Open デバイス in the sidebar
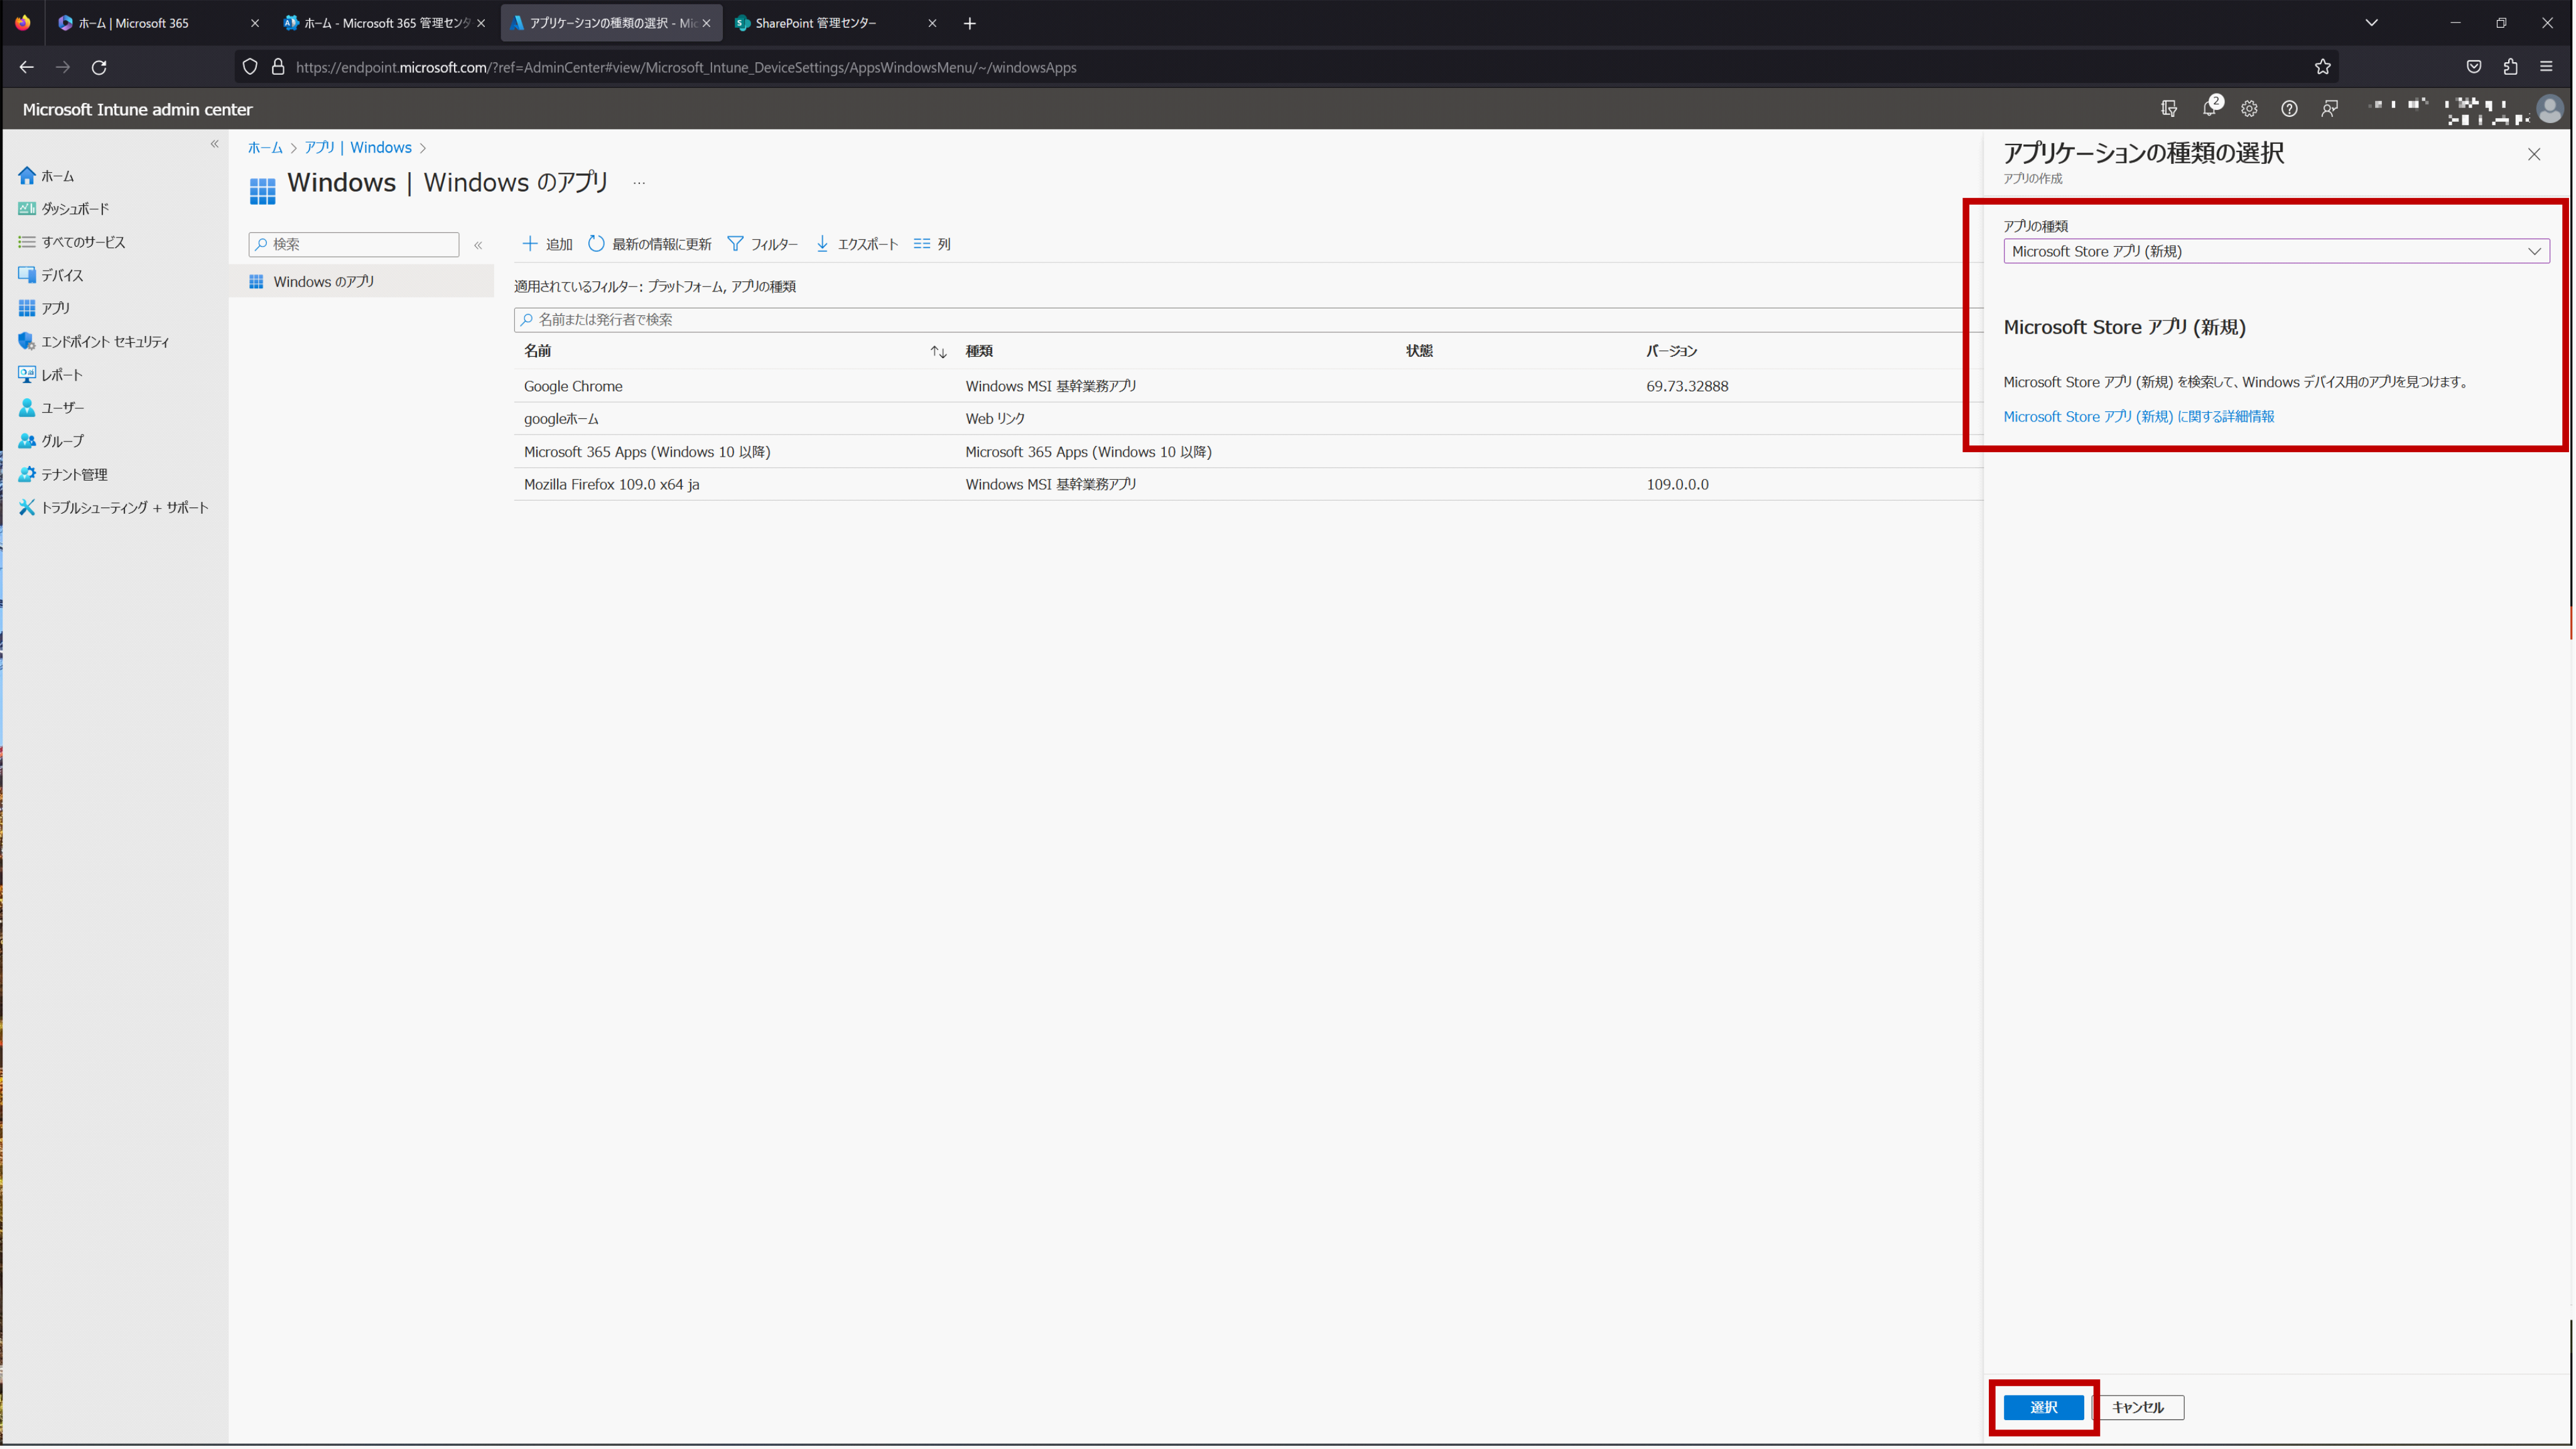Image resolution: width=2576 pixels, height=1449 pixels. [x=51, y=275]
